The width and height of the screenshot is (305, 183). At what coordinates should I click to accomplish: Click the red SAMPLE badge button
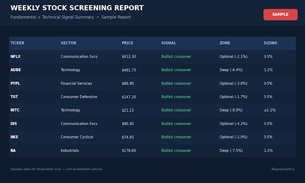coord(280,15)
